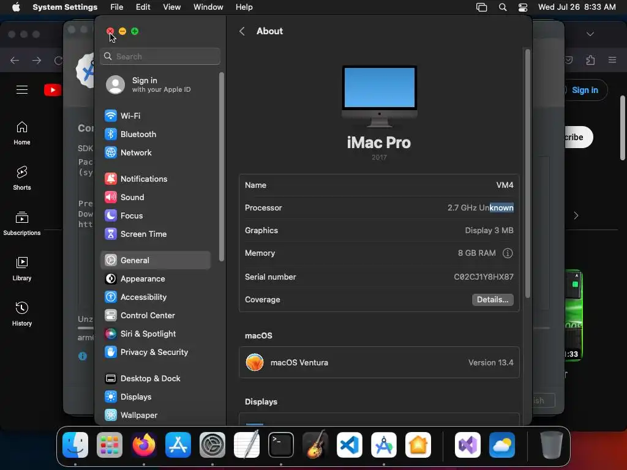Click the Memory info icon
Screen dimensions: 627x470
pos(508,253)
